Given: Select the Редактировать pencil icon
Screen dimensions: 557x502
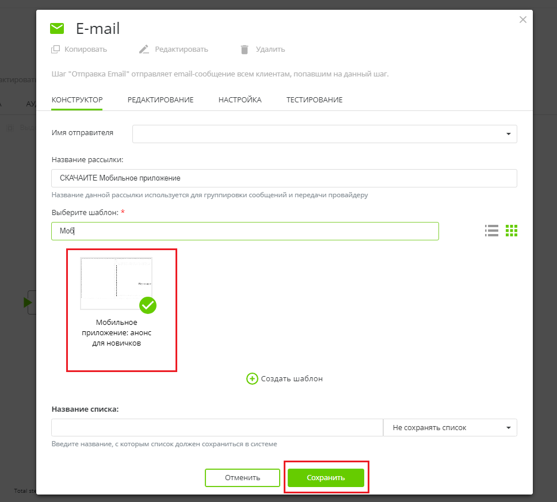Looking at the screenshot, I should pyautogui.click(x=144, y=49).
